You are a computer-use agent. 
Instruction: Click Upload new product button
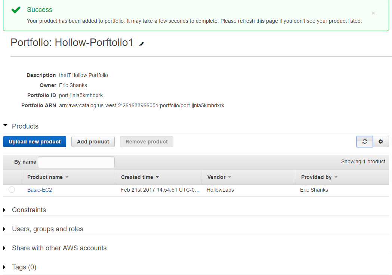click(x=34, y=142)
